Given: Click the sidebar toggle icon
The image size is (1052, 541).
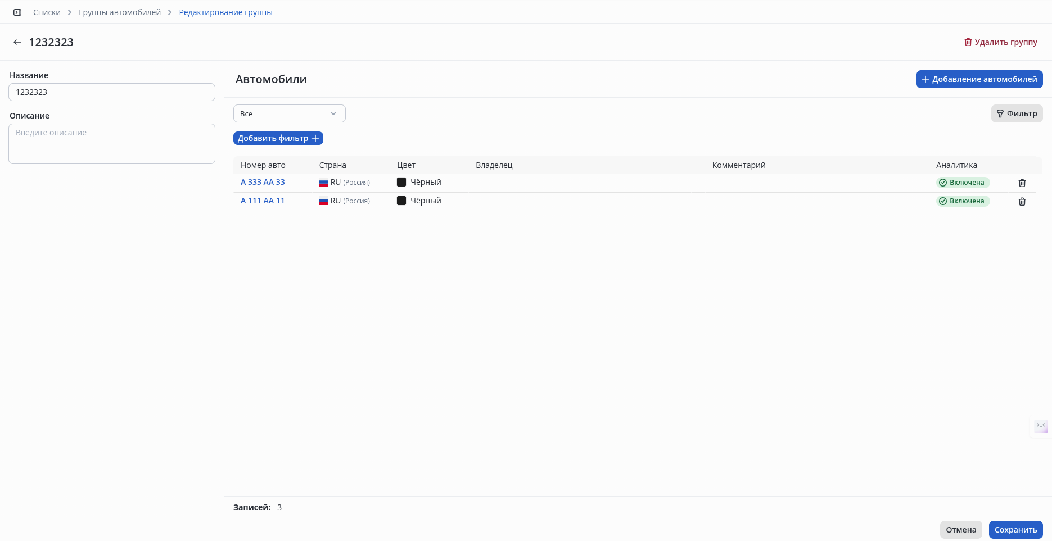Looking at the screenshot, I should click(17, 12).
